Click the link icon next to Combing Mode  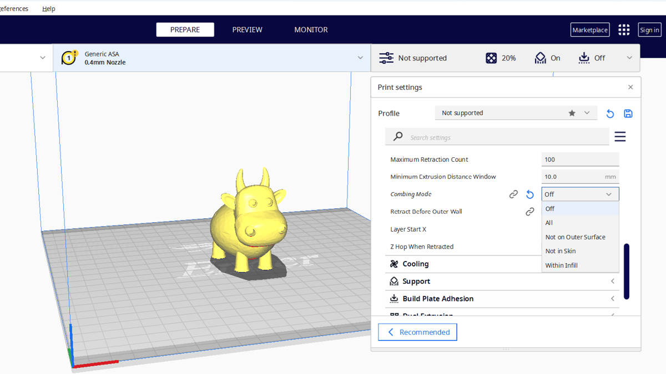click(x=513, y=194)
